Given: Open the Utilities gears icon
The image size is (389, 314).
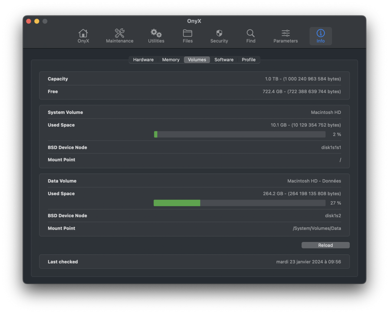Looking at the screenshot, I should point(156,36).
